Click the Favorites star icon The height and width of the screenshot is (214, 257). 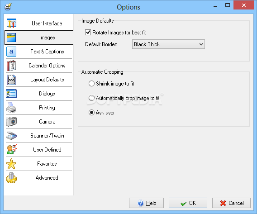click(11, 164)
